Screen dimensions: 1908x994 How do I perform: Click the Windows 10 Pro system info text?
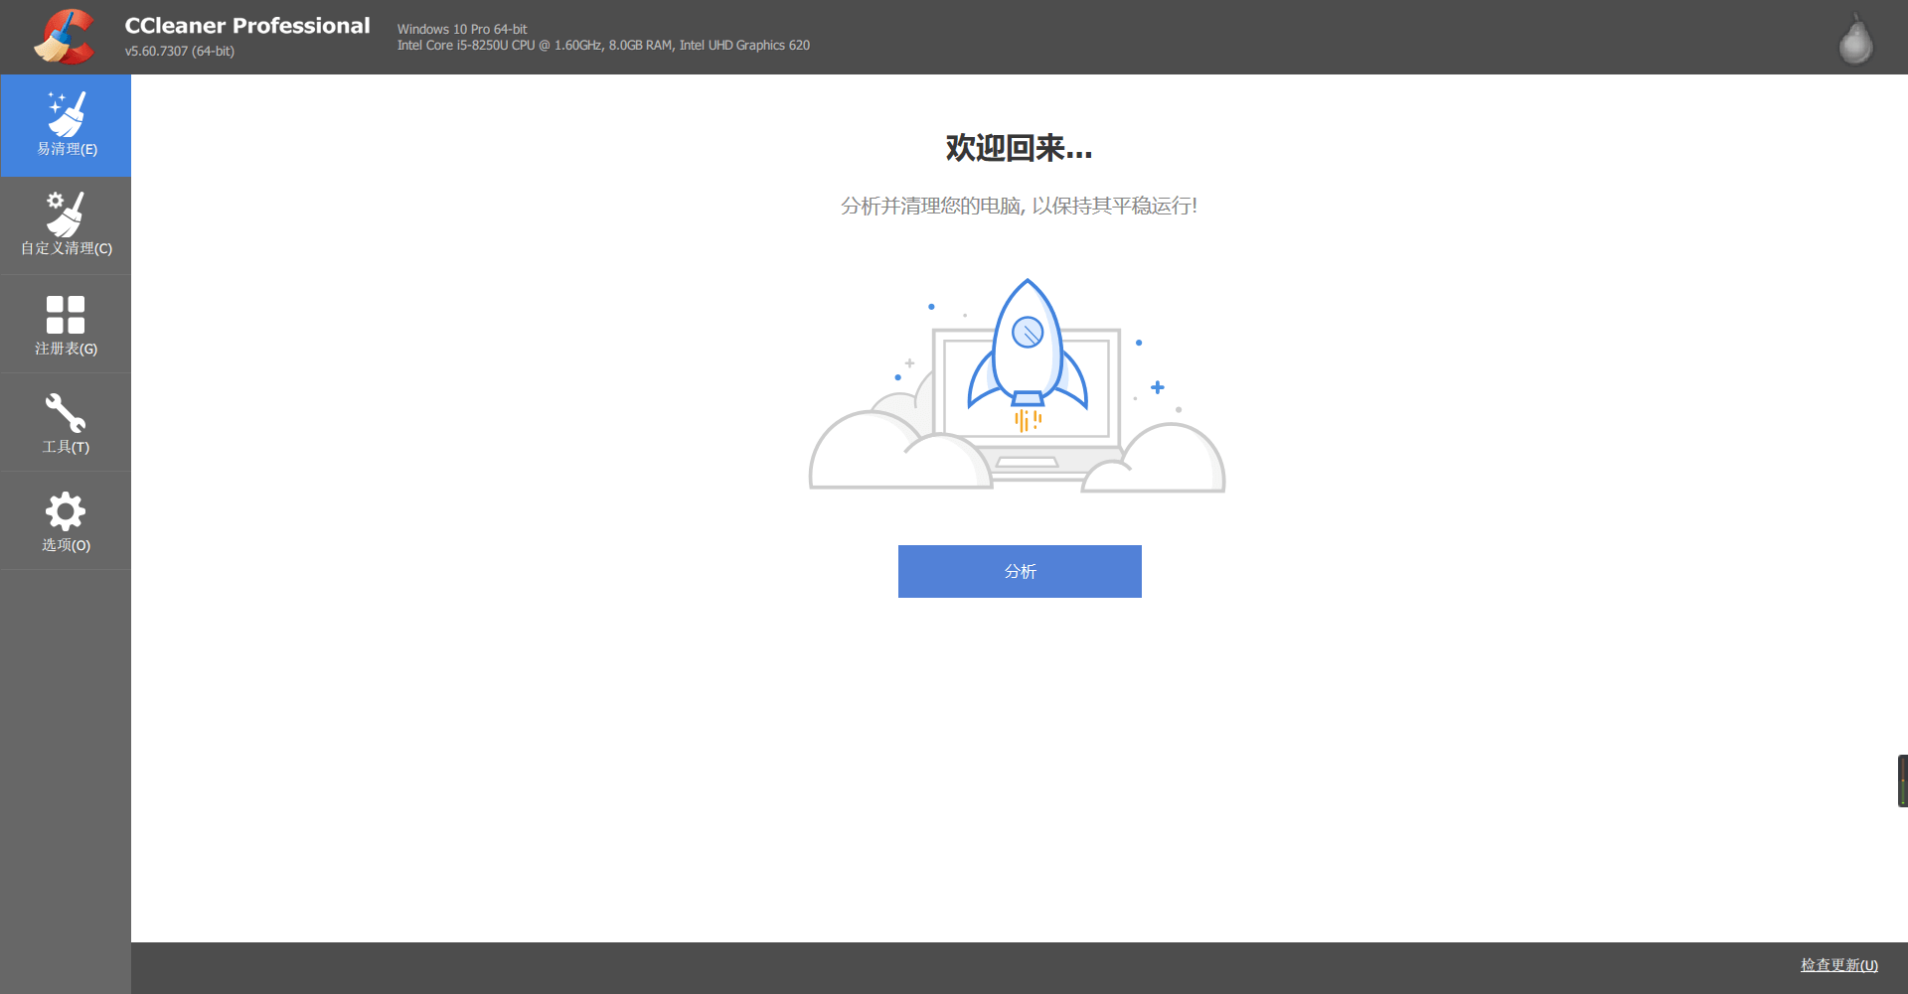(x=462, y=29)
